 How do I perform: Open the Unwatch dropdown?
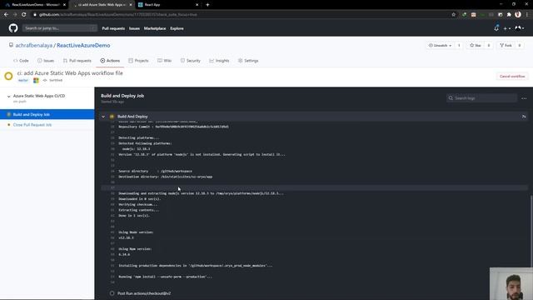(x=440, y=45)
